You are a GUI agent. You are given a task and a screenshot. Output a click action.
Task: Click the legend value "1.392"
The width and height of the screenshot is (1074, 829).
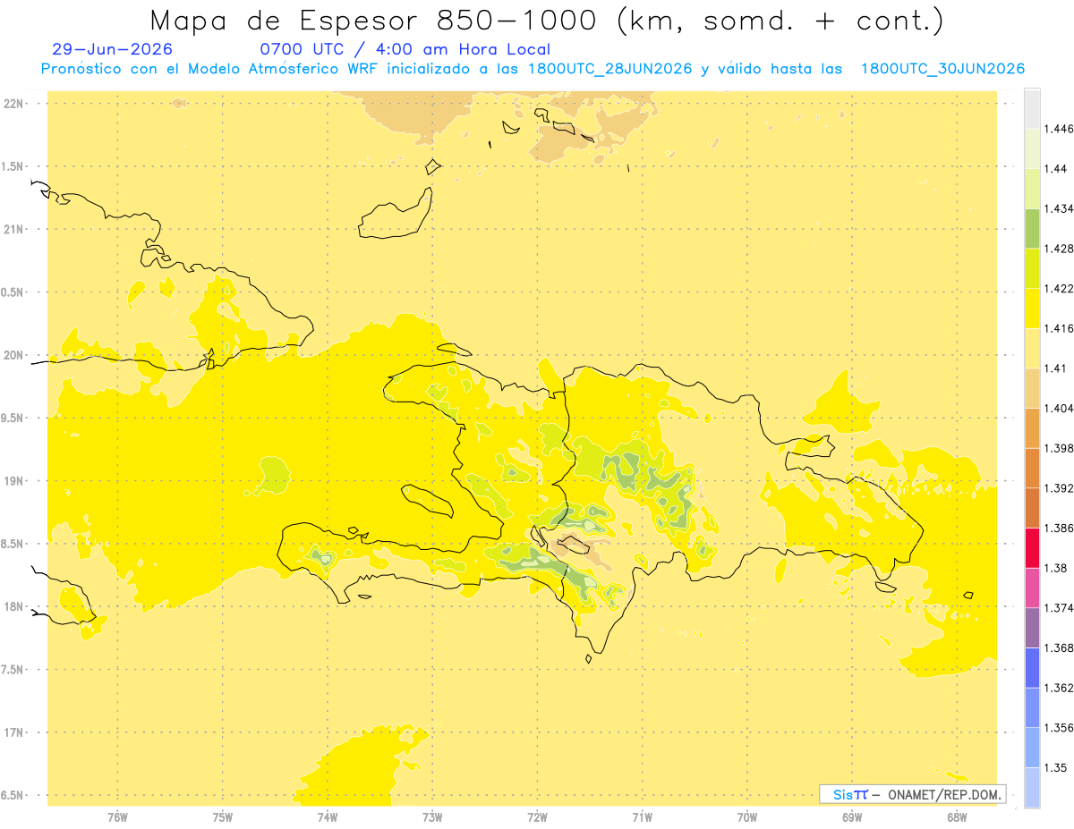pyautogui.click(x=1058, y=487)
